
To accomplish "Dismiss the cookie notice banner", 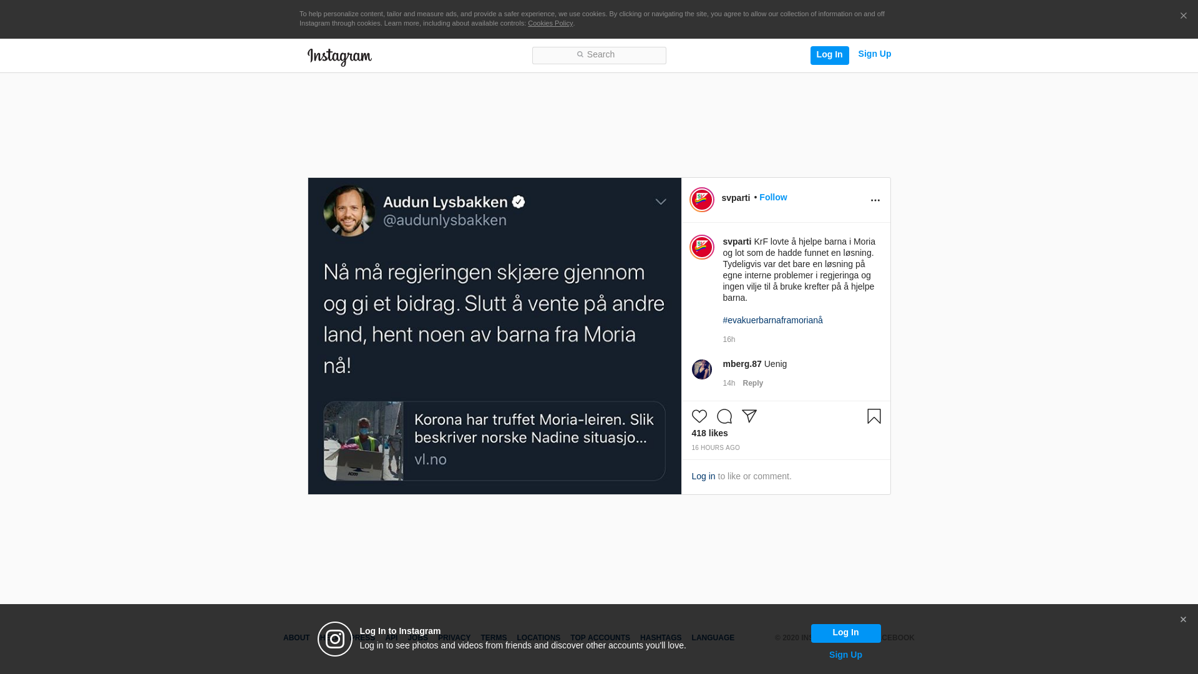I will (x=1183, y=16).
